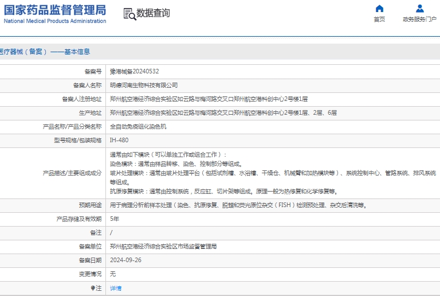Click the 预期用途 value text
This screenshot has width=440, height=296.
(x=239, y=205)
